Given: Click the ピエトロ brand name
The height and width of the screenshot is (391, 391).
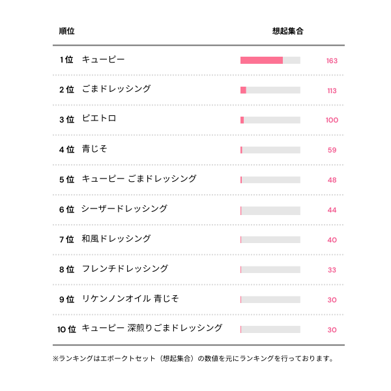Looking at the screenshot, I should (x=98, y=119).
